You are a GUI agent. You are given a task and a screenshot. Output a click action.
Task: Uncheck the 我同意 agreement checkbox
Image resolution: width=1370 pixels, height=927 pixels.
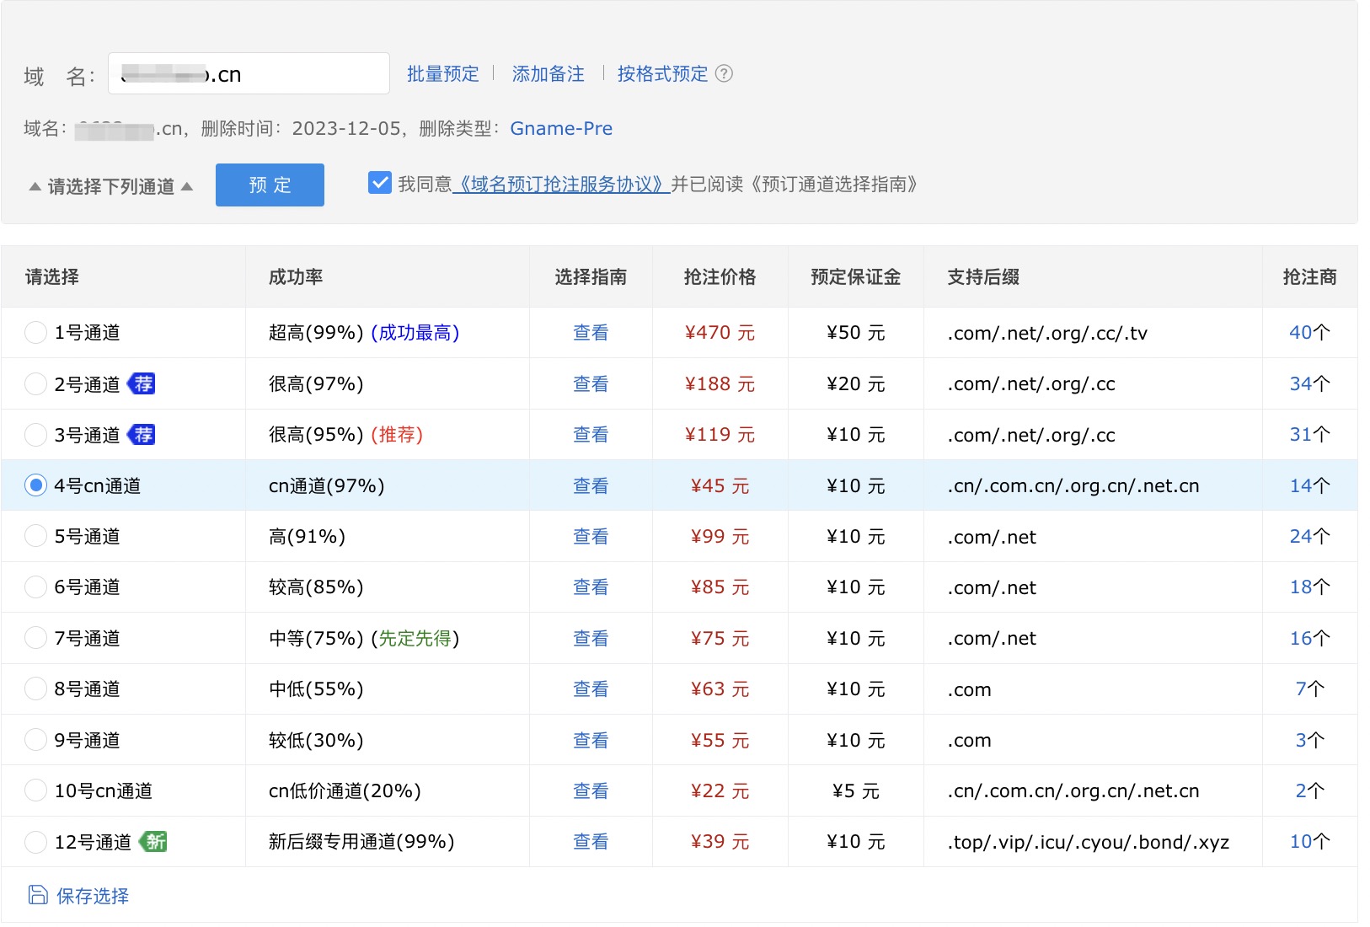(x=380, y=183)
